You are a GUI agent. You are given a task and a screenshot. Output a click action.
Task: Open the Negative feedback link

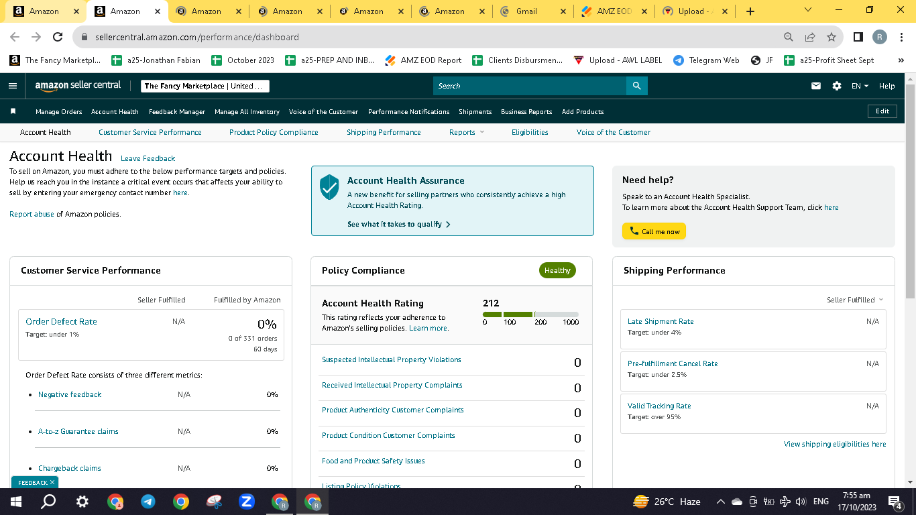[70, 394]
